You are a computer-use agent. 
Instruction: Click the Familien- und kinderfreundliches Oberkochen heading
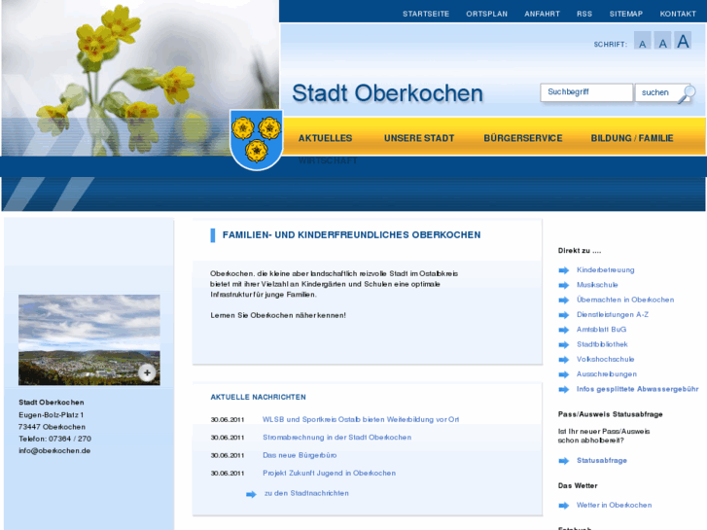(352, 235)
